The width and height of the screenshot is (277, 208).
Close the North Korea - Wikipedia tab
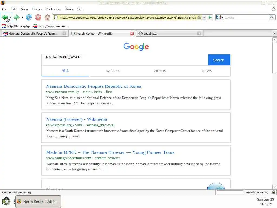click(x=132, y=34)
